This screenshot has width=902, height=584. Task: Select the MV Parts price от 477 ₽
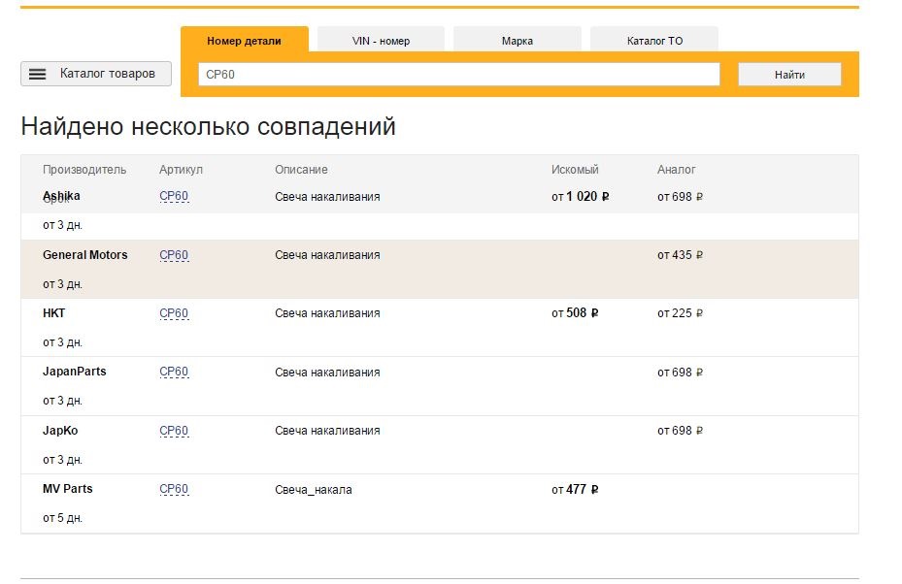point(575,490)
